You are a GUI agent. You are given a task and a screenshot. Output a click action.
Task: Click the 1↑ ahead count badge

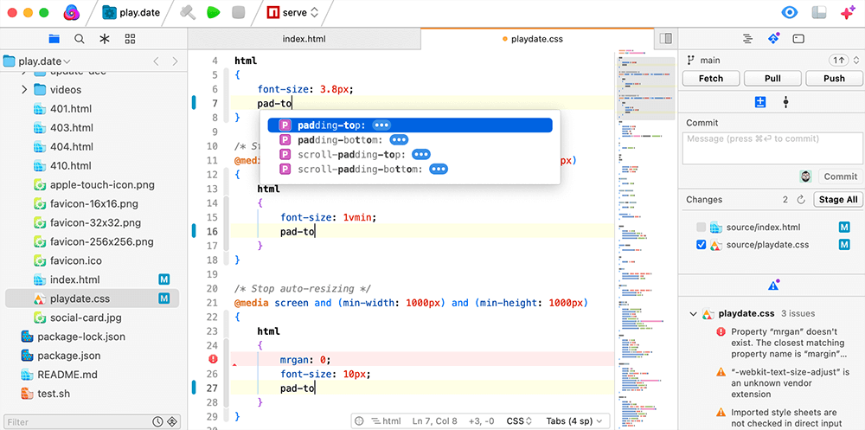point(839,61)
